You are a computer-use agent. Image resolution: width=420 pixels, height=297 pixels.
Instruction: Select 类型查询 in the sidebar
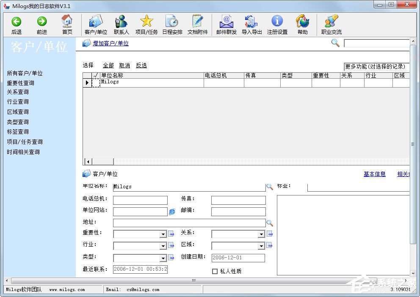click(18, 122)
